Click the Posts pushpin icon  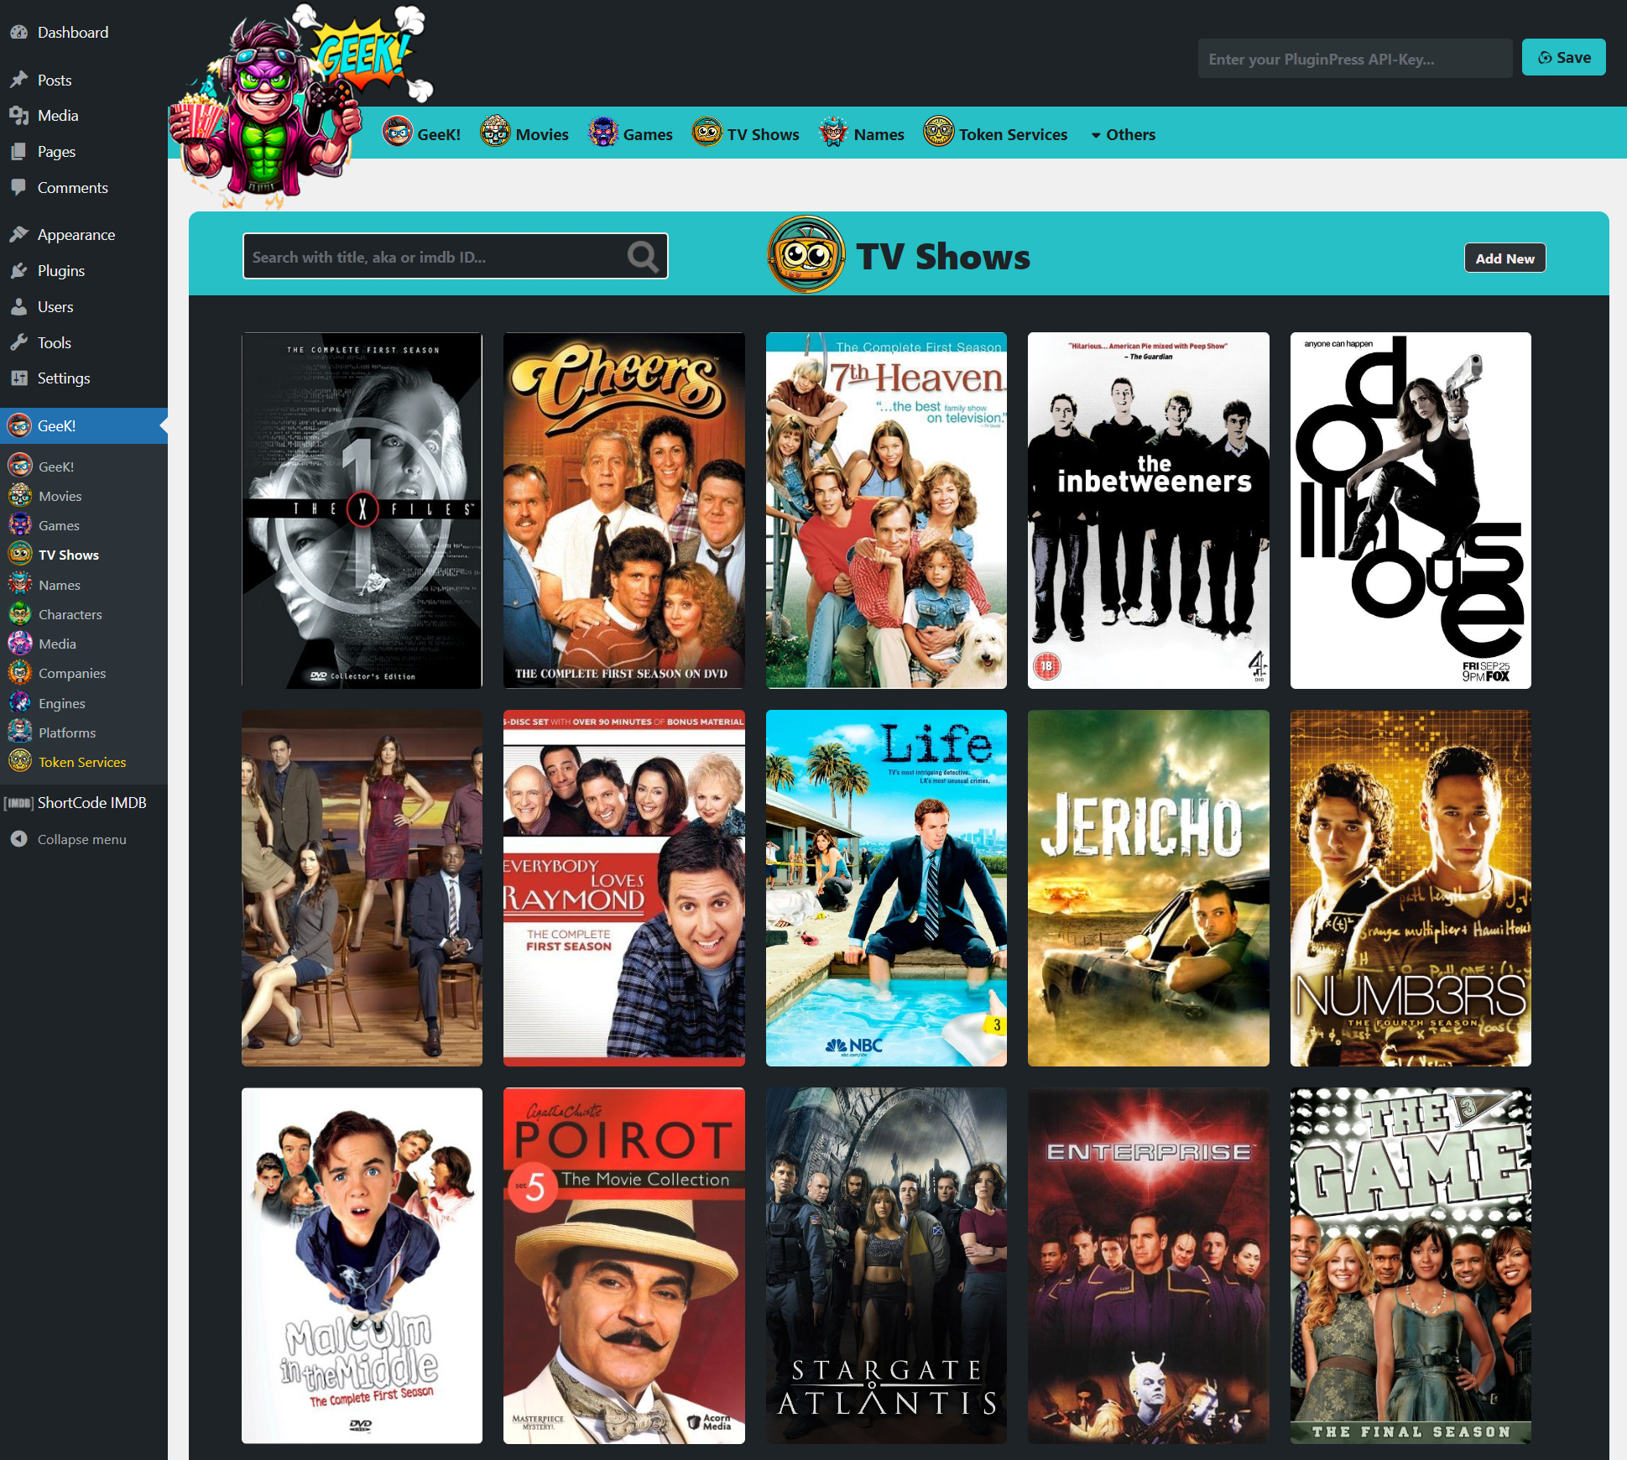18,80
